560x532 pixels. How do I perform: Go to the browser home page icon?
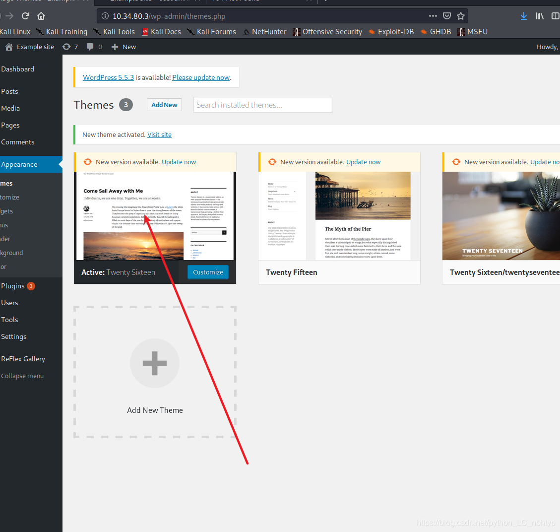[41, 16]
